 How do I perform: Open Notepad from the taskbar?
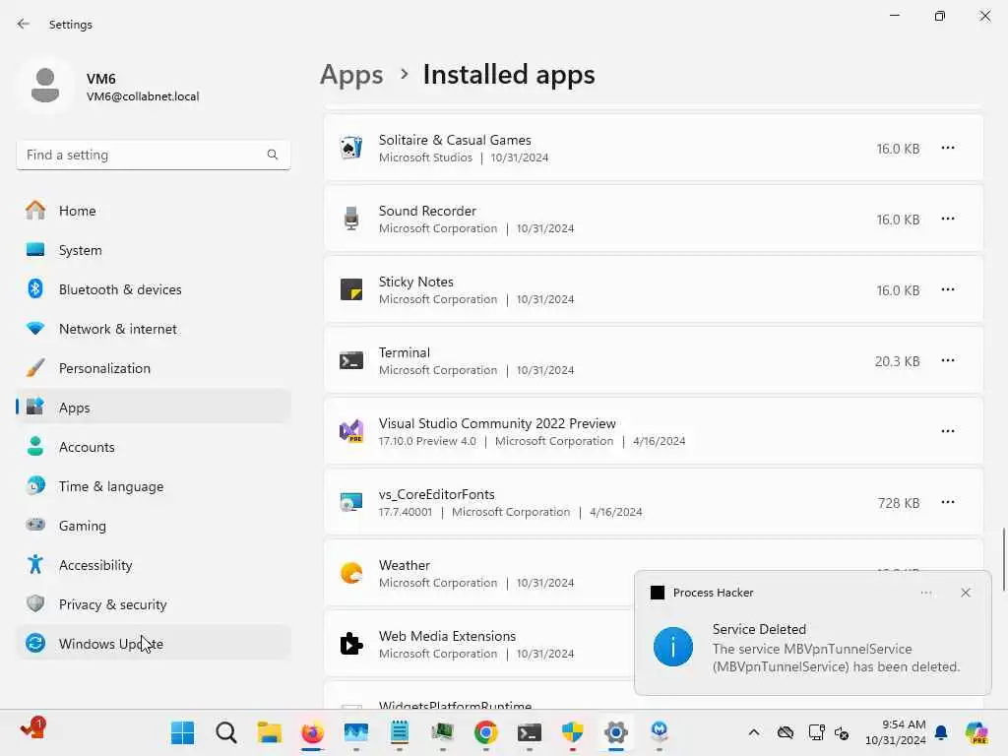click(400, 732)
